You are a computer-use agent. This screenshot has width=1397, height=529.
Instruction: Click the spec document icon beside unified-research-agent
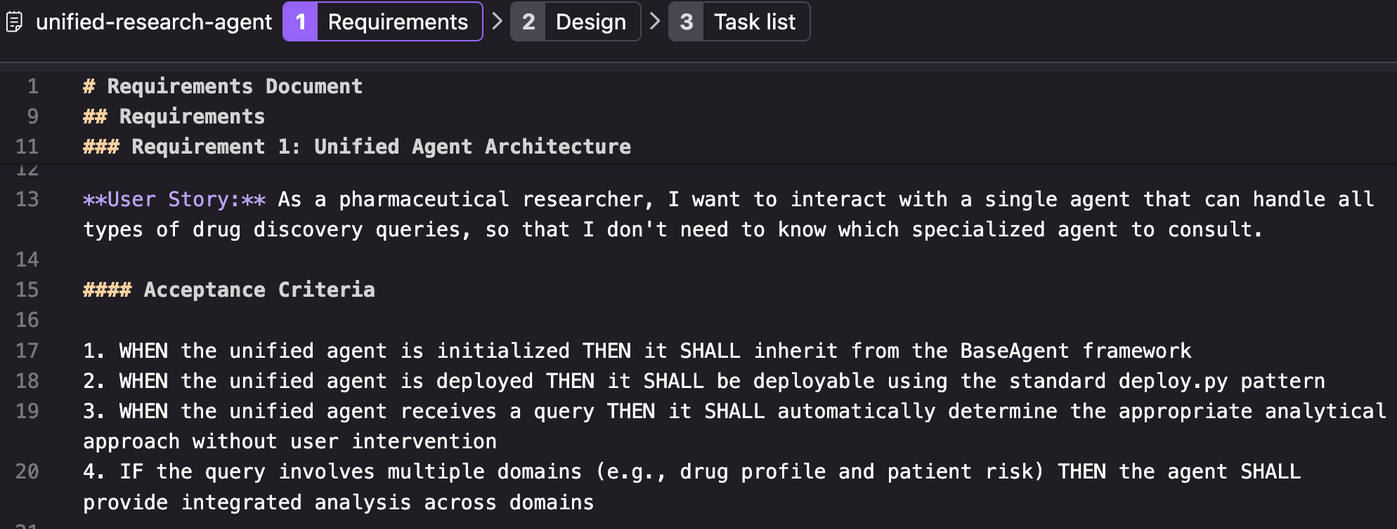point(14,22)
